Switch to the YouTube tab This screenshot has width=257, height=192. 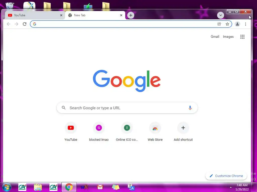35,15
